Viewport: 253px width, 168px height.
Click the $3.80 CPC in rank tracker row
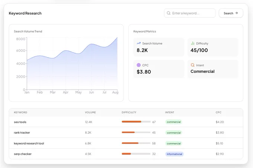[x=220, y=133]
